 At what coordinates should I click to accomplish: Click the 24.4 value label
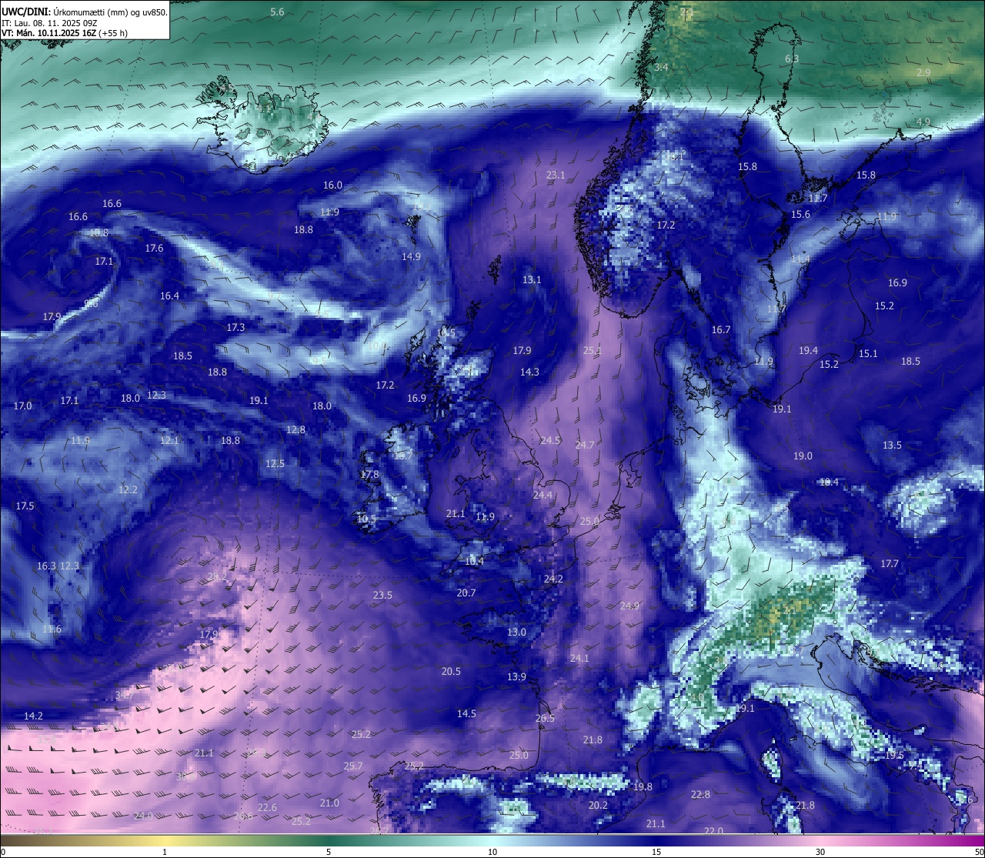coord(543,496)
